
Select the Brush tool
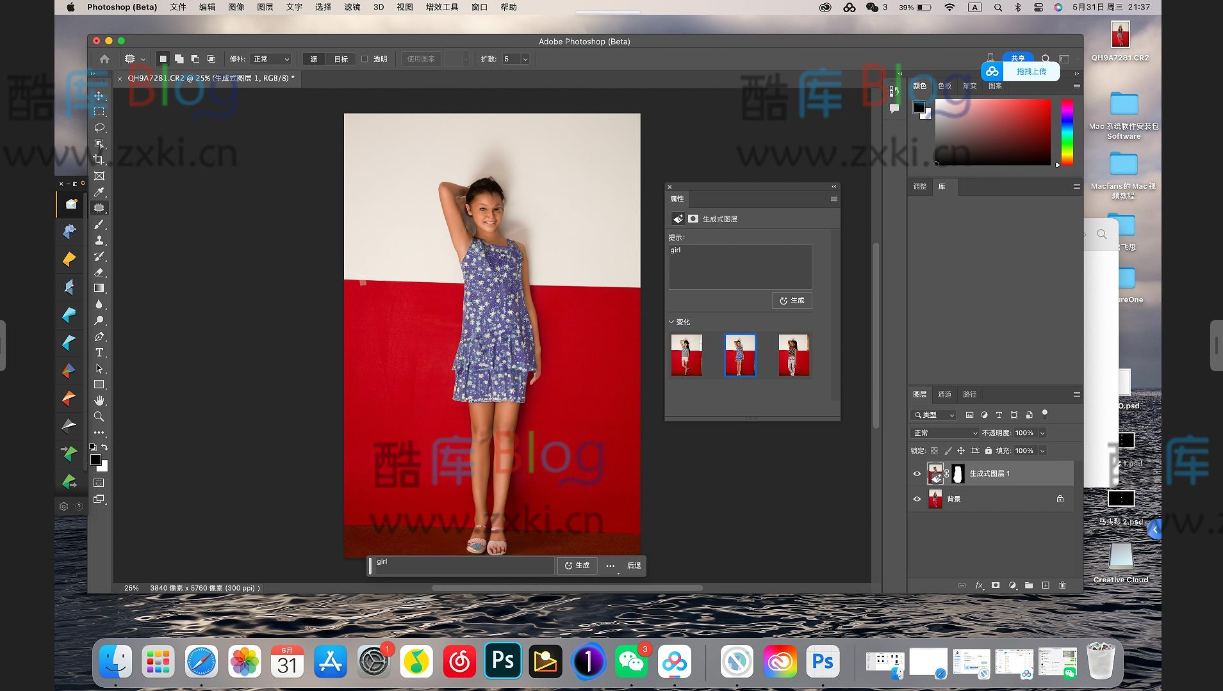tap(99, 225)
